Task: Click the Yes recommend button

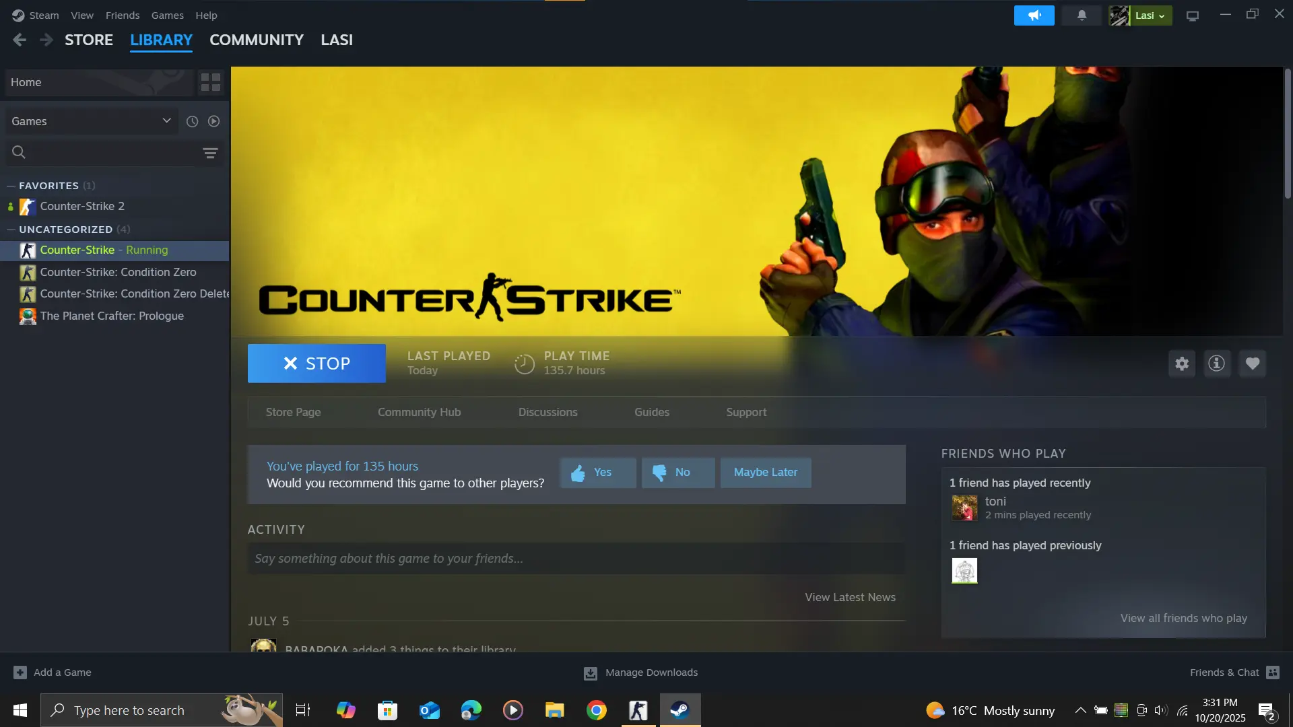Action: (597, 473)
